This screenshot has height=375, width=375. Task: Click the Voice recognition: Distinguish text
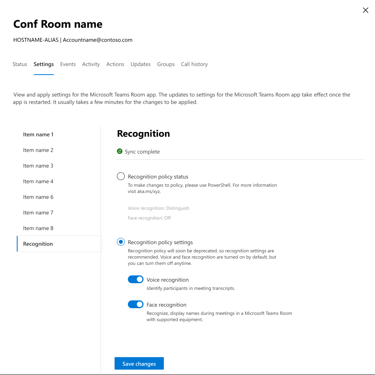(158, 208)
